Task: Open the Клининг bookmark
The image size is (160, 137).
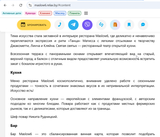Action: (45, 13)
